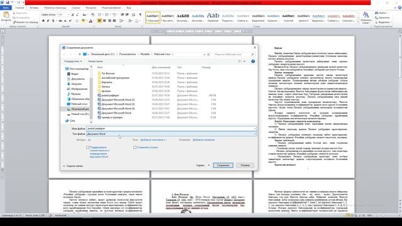Click the file name input field
Screen dimensions: 402x226
pyautogui.click(x=171, y=129)
